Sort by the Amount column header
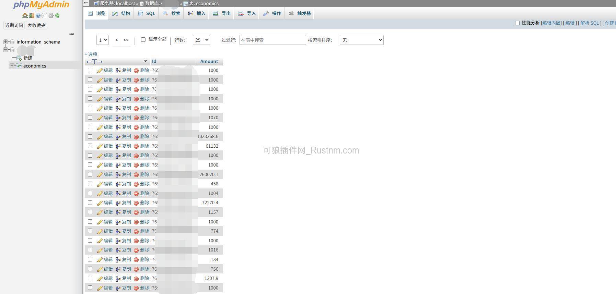This screenshot has width=616, height=294. (x=209, y=61)
